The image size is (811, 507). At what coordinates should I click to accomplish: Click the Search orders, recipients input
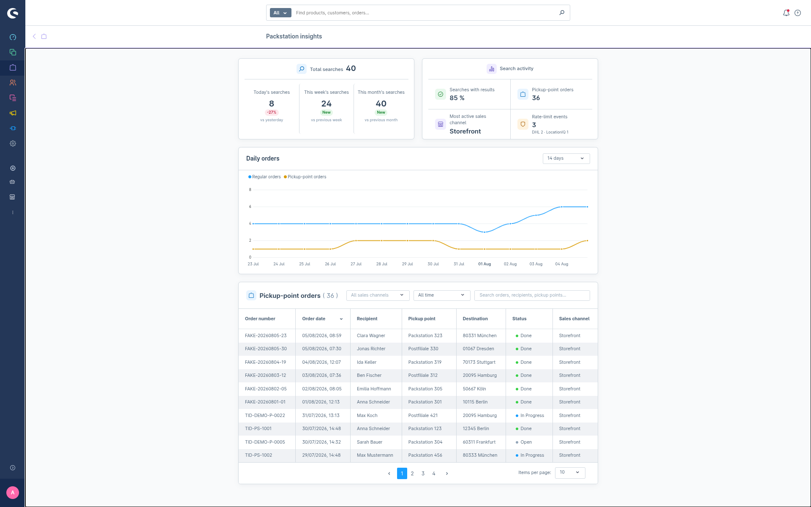532,295
